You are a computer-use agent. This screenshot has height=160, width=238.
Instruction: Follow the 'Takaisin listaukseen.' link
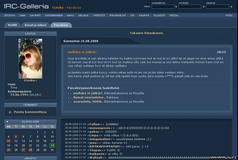[x=147, y=33]
